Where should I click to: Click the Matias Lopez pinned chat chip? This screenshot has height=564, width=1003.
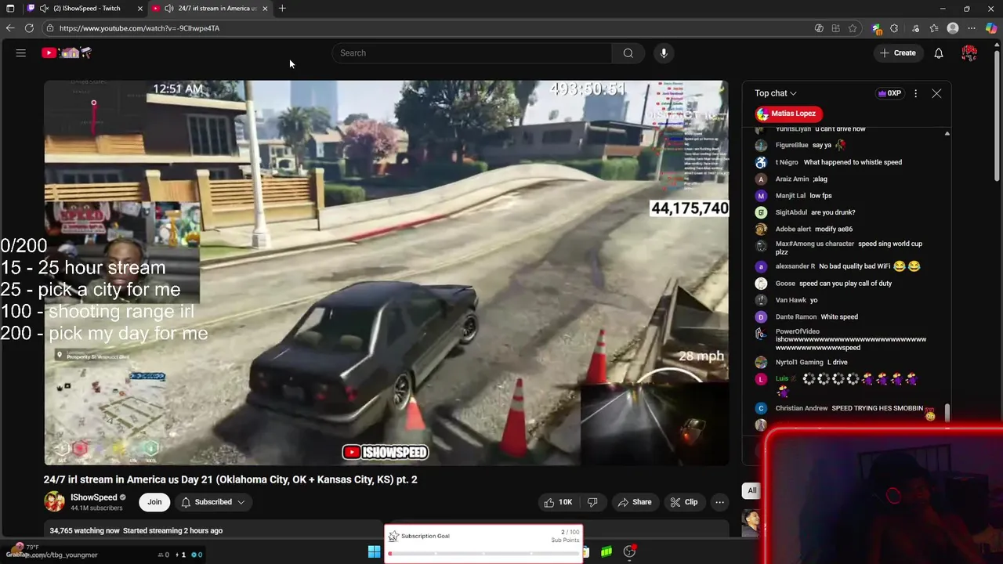click(788, 114)
